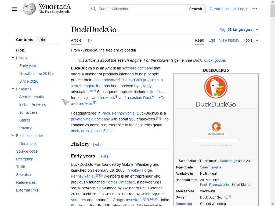Open the DuckDuckGo homepage screenshot thumbnail

[x=216, y=133]
